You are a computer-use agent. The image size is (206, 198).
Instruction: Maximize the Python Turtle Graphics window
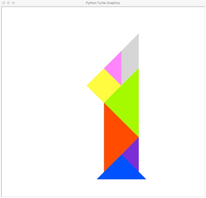pyautogui.click(x=13, y=3)
